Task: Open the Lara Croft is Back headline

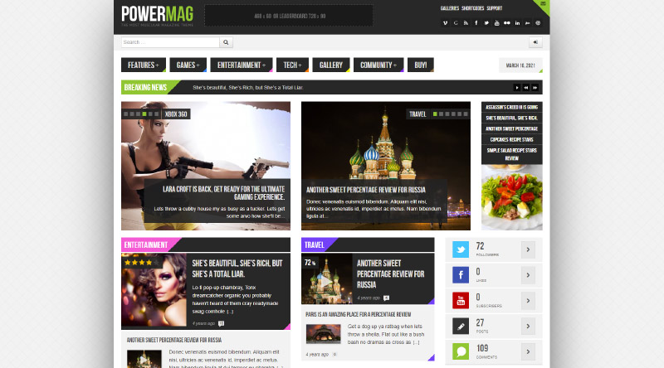Action: 223,193
